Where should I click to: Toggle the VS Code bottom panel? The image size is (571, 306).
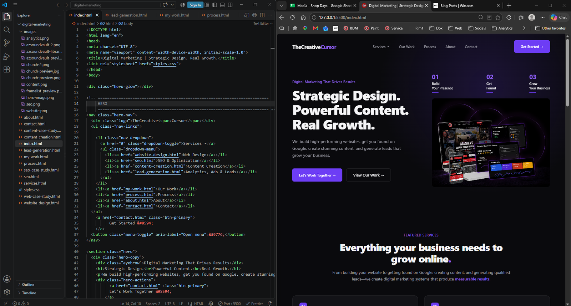(x=222, y=5)
